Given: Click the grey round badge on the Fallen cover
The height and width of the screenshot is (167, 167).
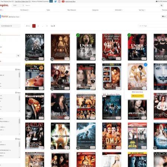Looking at the screenshot, I should click(x=27, y=59).
